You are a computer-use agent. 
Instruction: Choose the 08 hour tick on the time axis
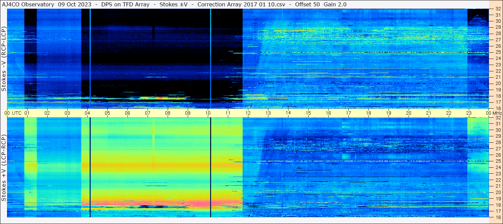click(x=168, y=113)
